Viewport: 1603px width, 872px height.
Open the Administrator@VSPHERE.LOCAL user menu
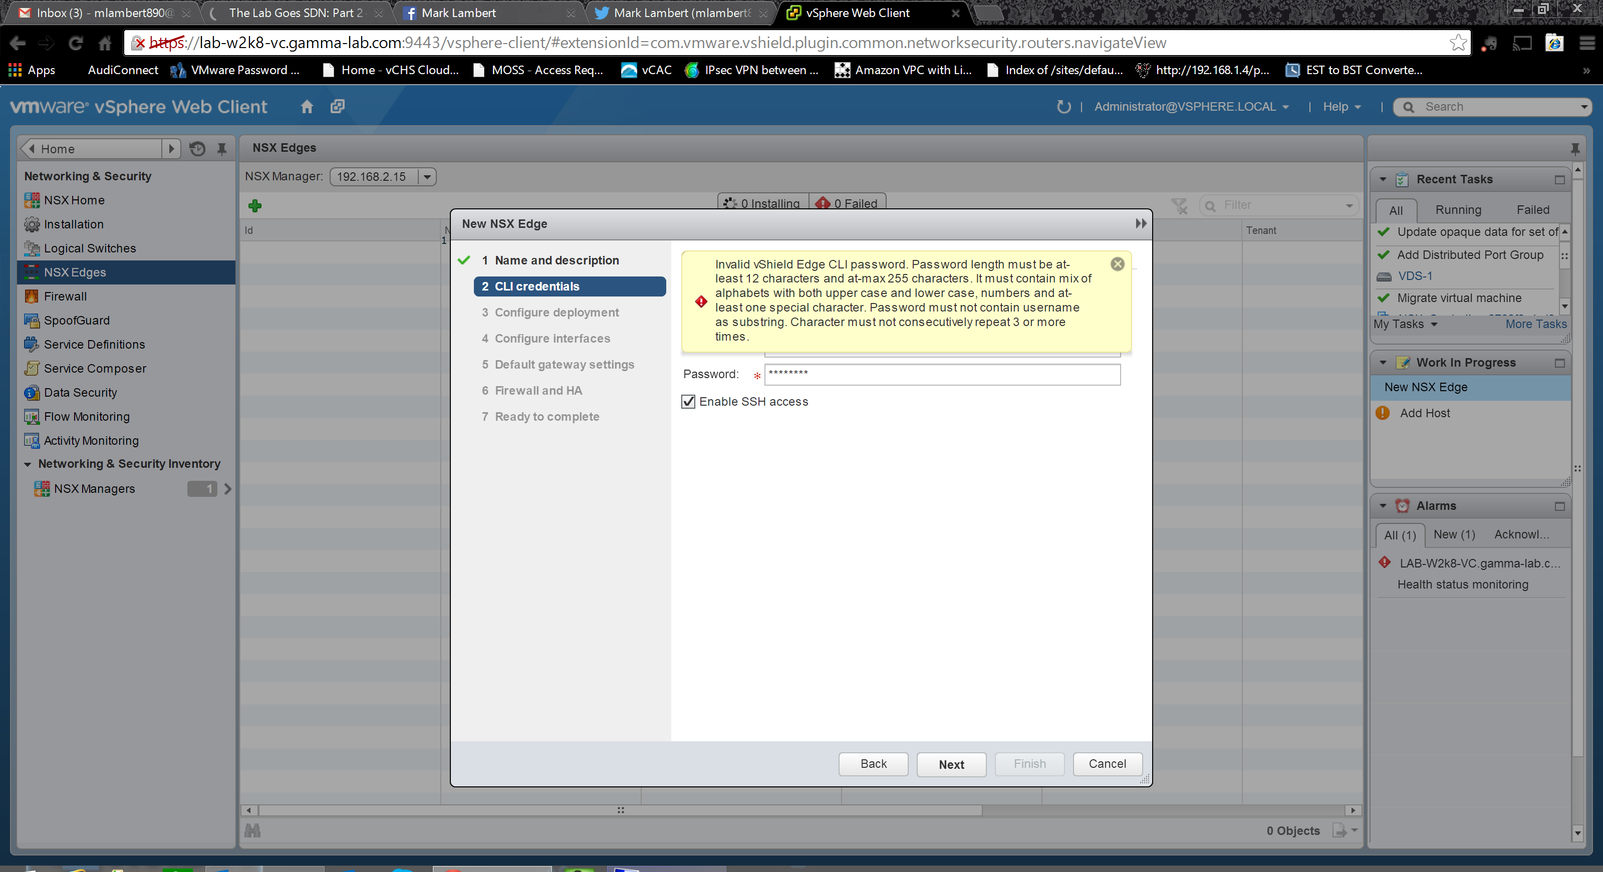(1190, 107)
